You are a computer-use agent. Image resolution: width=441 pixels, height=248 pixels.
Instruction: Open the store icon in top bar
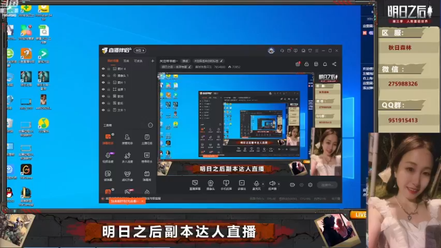click(x=316, y=64)
